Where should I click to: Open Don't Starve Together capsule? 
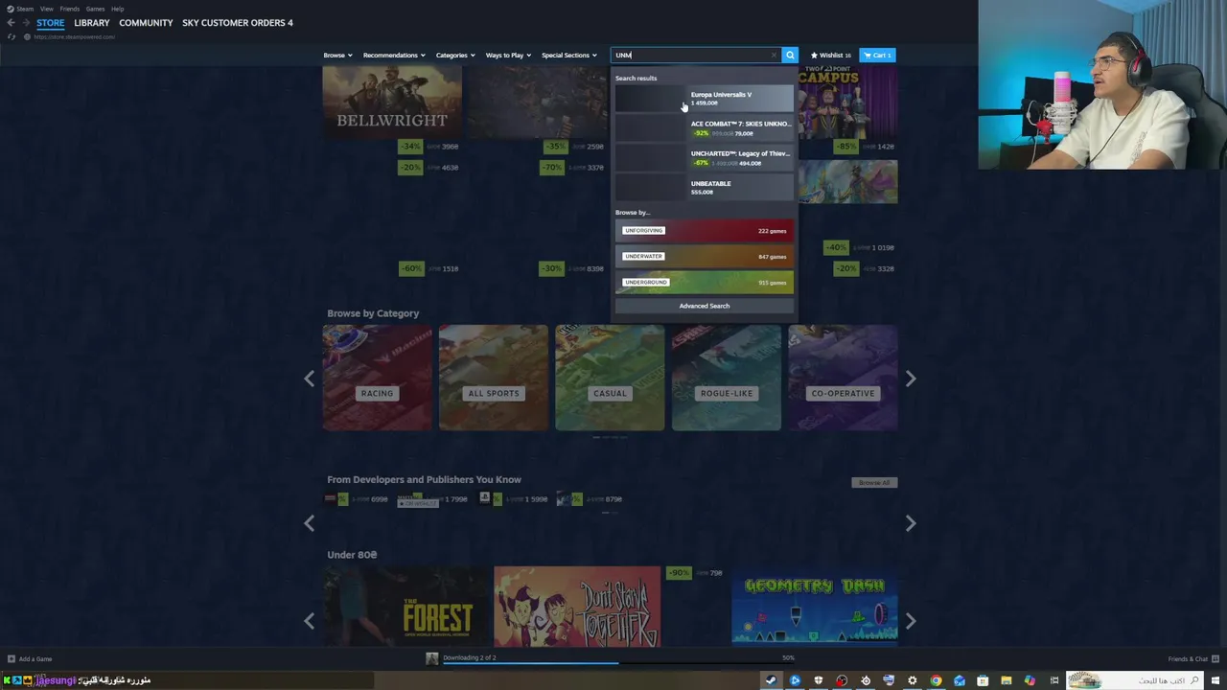coord(577,607)
